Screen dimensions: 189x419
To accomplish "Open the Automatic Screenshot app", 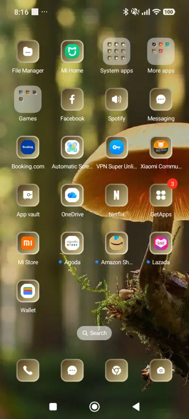I will click(x=72, y=147).
